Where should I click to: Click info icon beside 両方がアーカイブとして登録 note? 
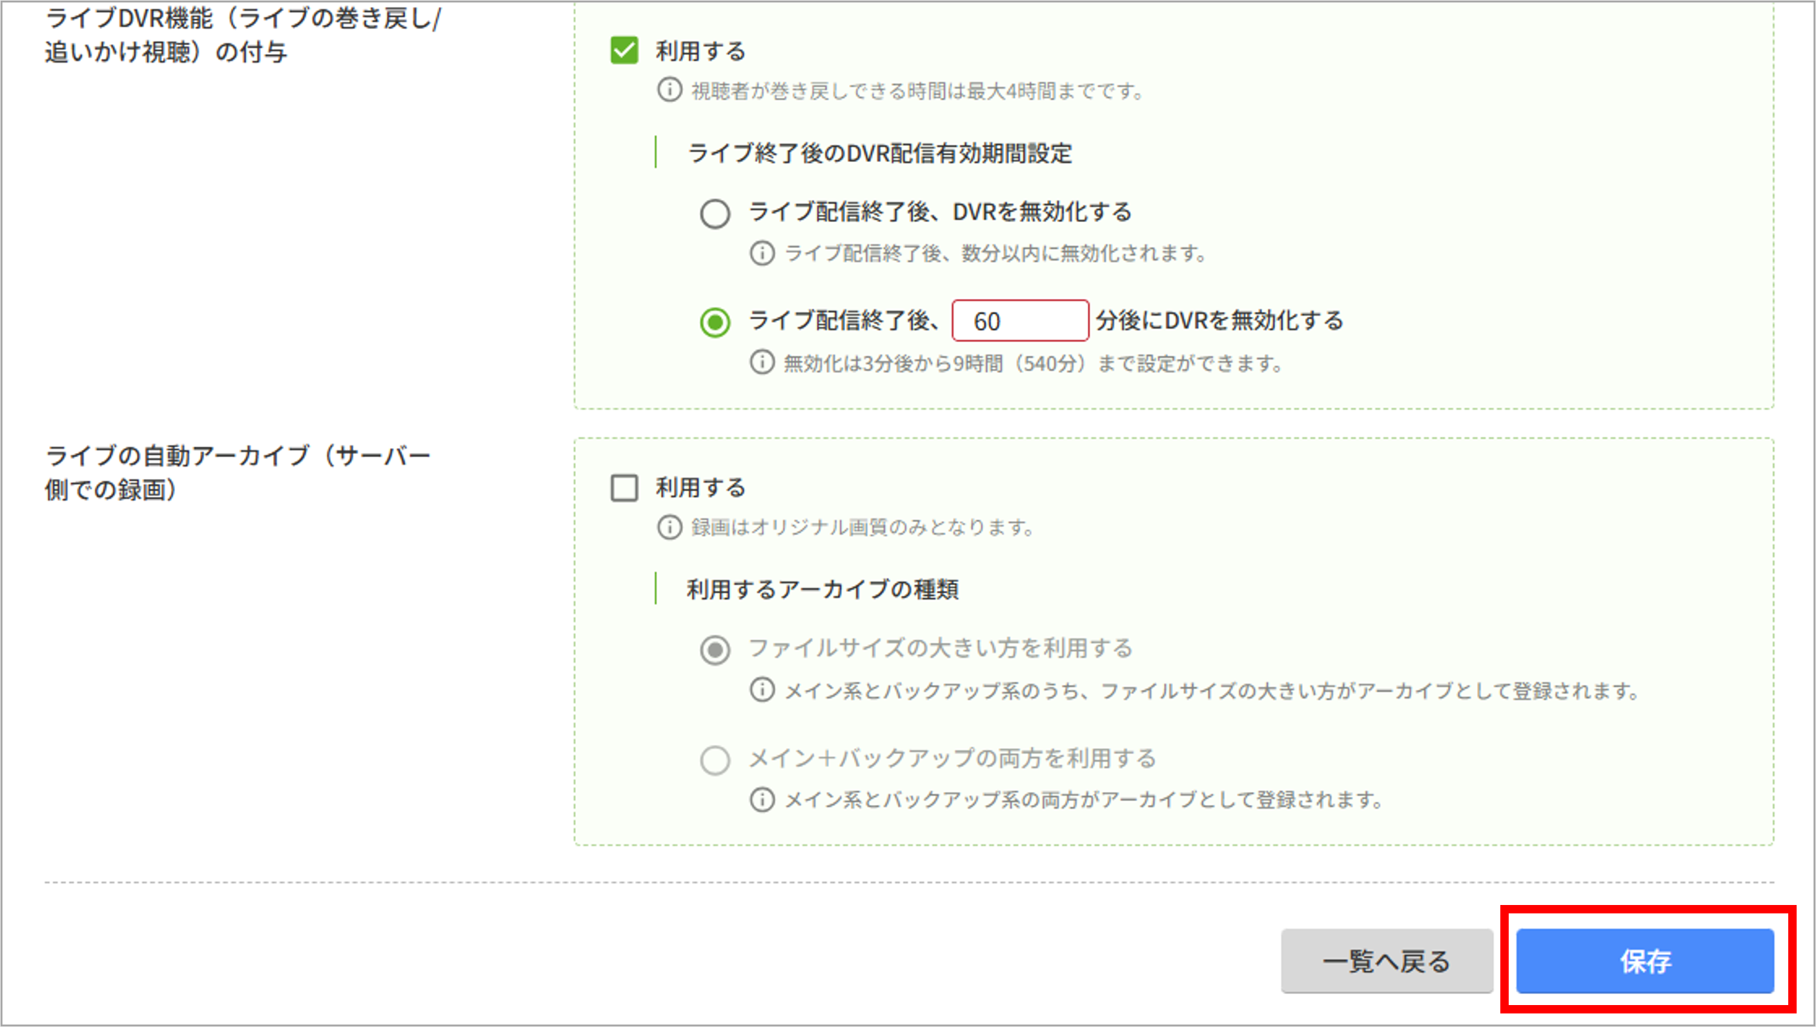tap(762, 800)
